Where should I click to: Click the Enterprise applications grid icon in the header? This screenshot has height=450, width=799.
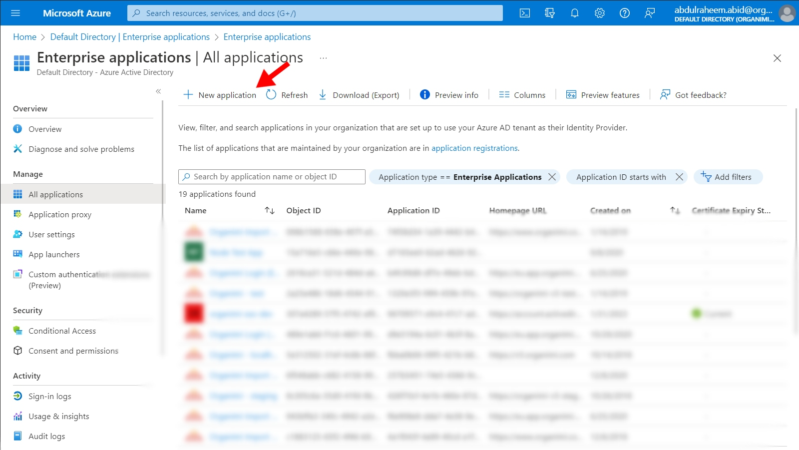tap(21, 63)
